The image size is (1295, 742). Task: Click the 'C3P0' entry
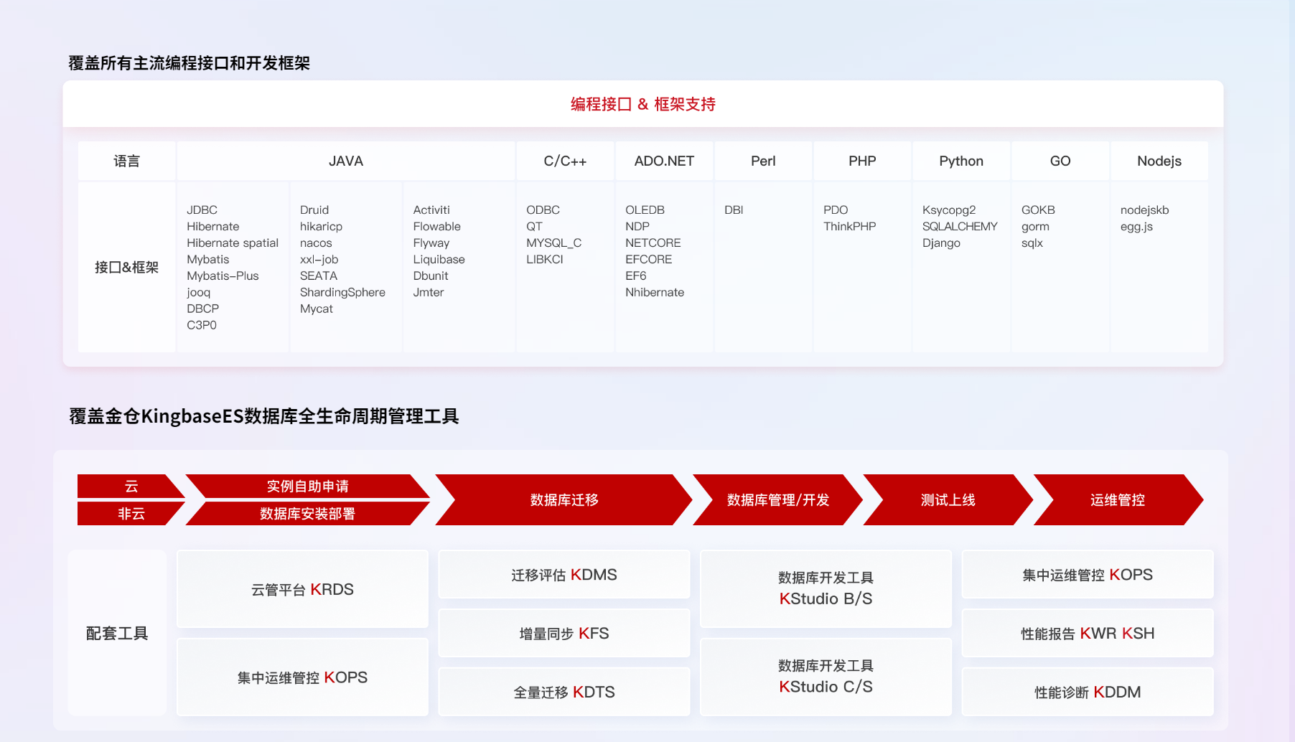tap(202, 325)
